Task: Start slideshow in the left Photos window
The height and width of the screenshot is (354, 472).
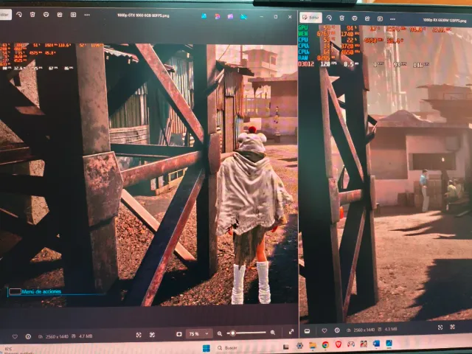Action: (x=73, y=15)
